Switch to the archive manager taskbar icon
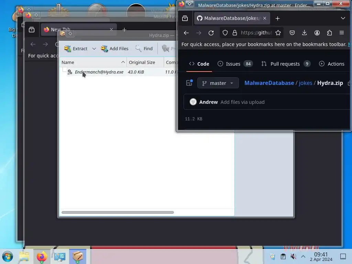This screenshot has width=352, height=264. point(78,256)
